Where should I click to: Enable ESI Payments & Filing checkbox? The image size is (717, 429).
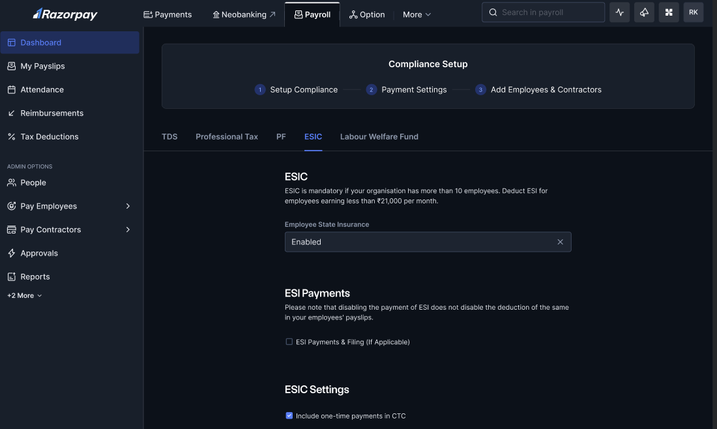click(289, 342)
